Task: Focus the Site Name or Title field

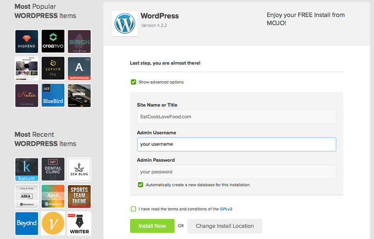Action: (x=237, y=117)
